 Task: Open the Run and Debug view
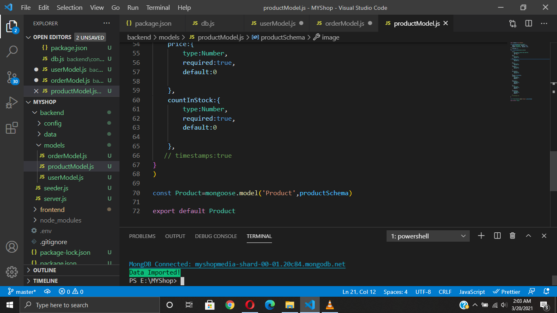click(12, 102)
